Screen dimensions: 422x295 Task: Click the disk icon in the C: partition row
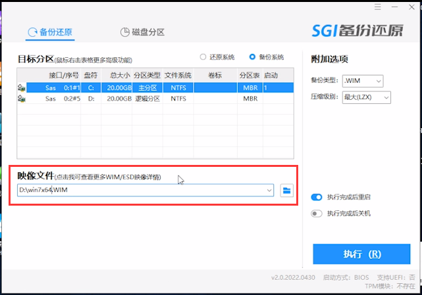point(22,88)
